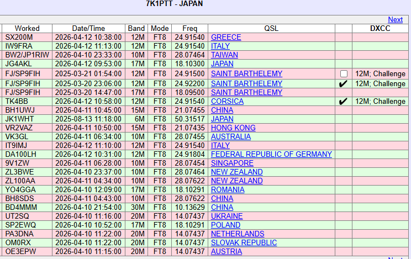Select the Freq column header
The width and height of the screenshot is (411, 259).
(190, 28)
